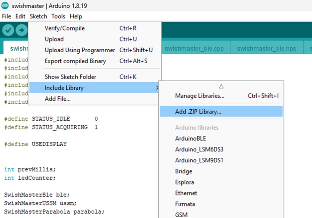Click the 'SwishMasterUSSM ussm;' line
Viewport: 312px width, 218px height.
(x=40, y=203)
